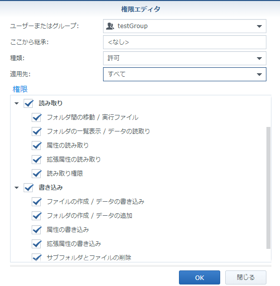280x286 pixels.
Task: Uncheck the 読み取り parent checkbox
Action: 28,103
